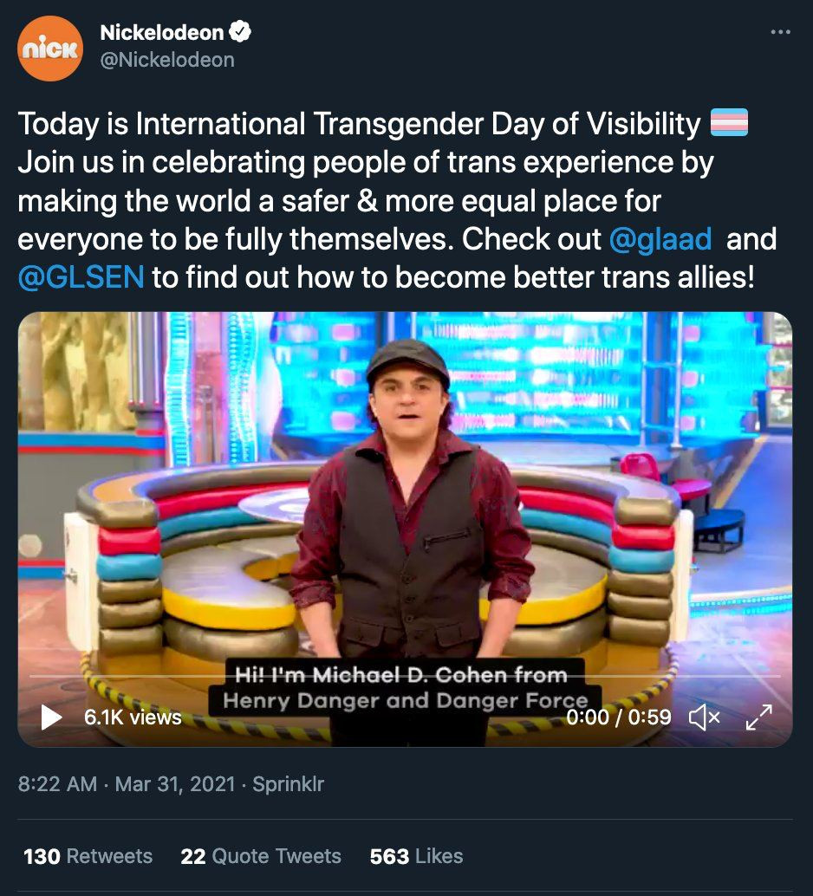
Task: Open the @GLSEN profile mention
Action: 81,278
